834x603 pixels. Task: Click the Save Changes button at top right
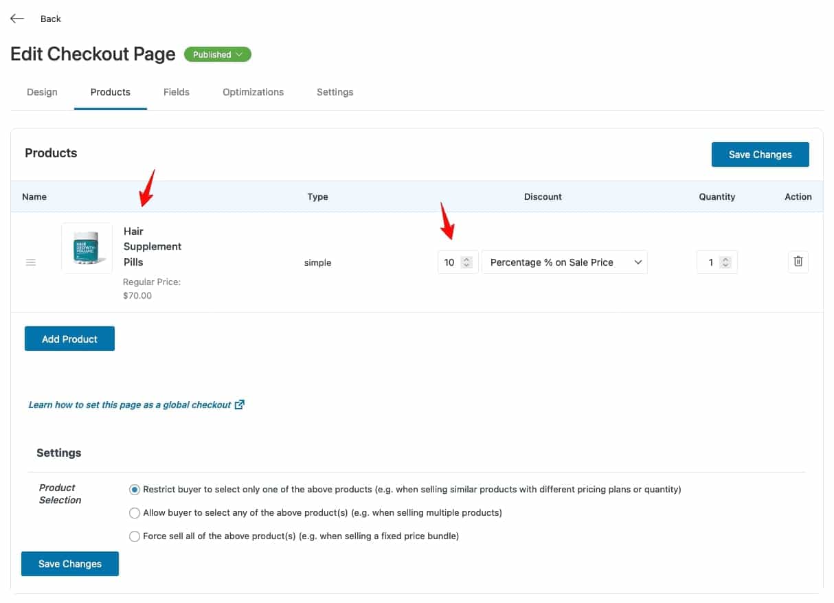point(760,155)
